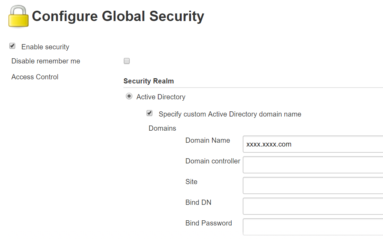Viewport: 383px width, 241px height.
Task: Select the Site input field
Action: pyautogui.click(x=313, y=185)
